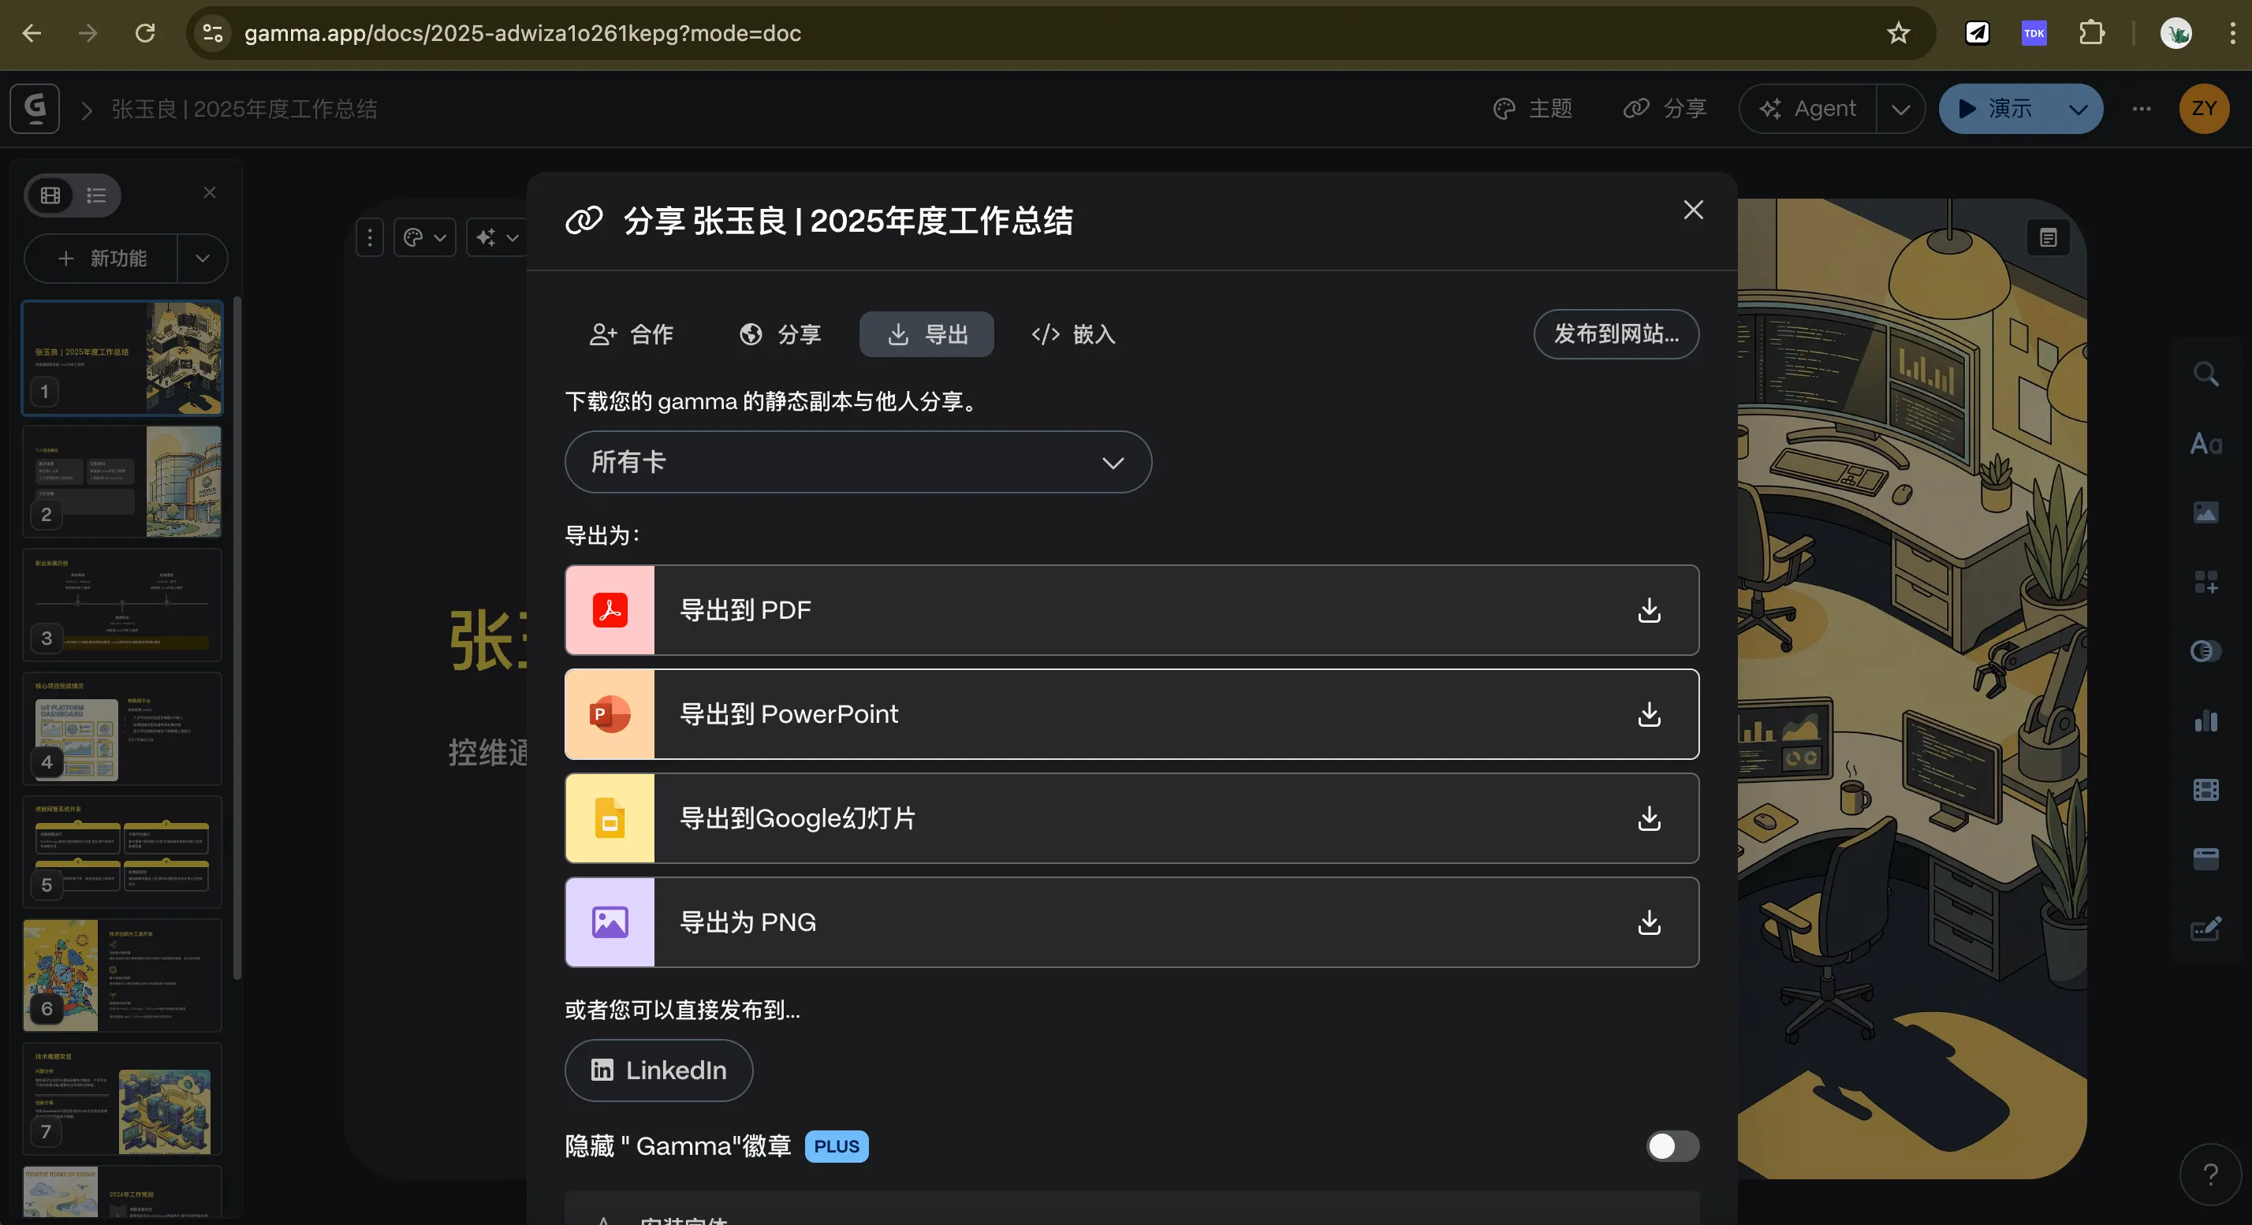Select slide thumbnail 6

click(122, 974)
